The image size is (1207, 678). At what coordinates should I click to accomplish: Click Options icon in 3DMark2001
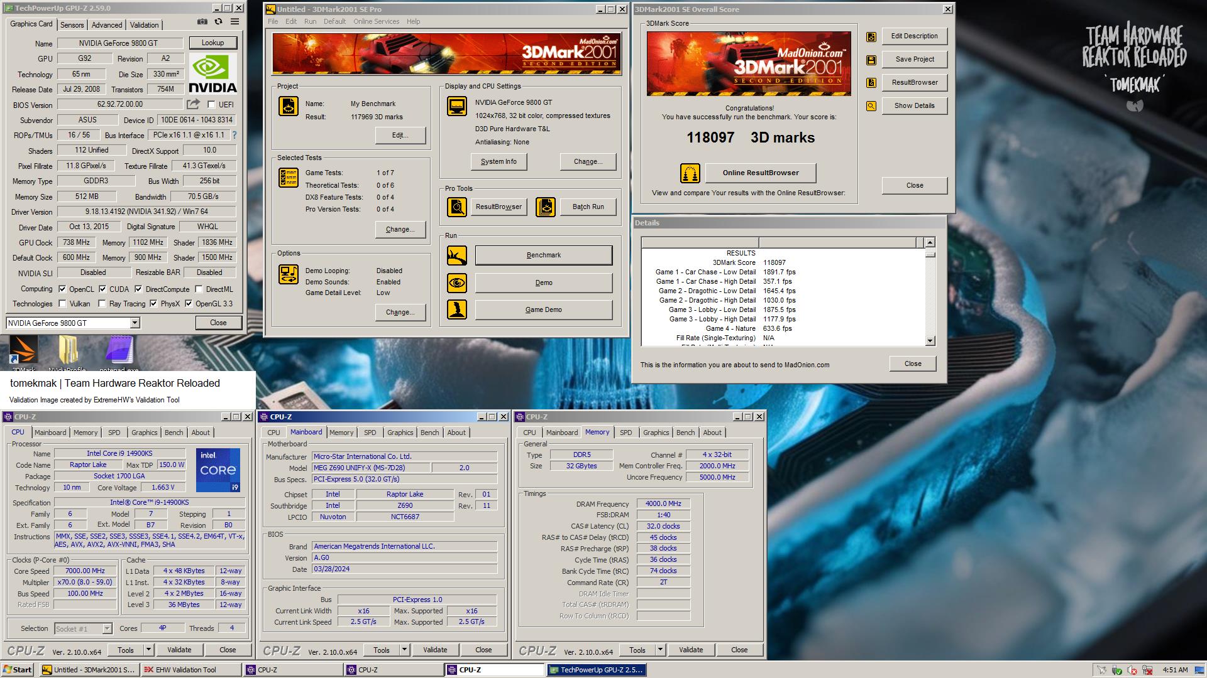point(289,274)
